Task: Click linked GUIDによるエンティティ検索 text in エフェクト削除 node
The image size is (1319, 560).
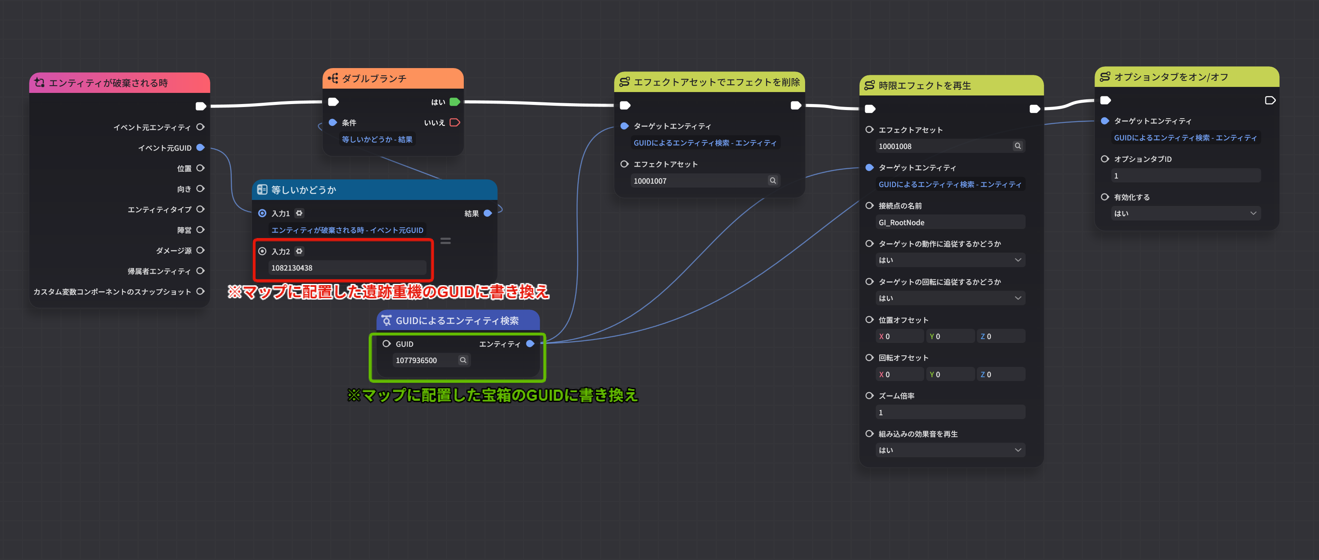Action: click(x=704, y=143)
